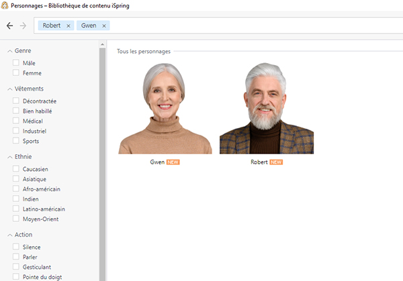
Task: Collapse the Genre filter section
Action: [x=9, y=51]
